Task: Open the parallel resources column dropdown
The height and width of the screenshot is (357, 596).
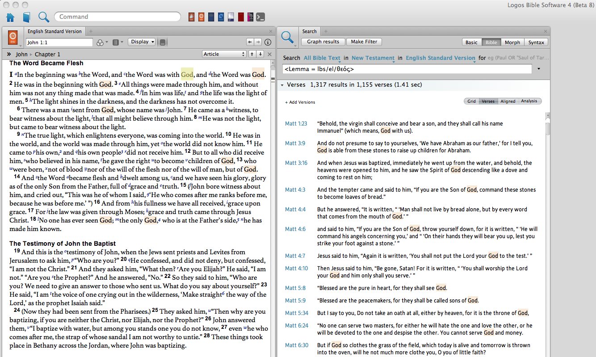Action: (117, 42)
